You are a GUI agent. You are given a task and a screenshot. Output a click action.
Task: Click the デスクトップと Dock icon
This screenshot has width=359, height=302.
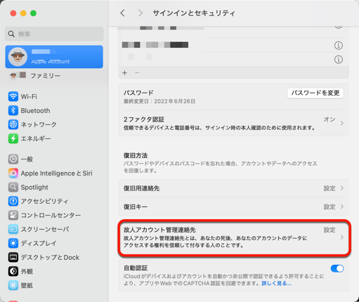click(13, 257)
